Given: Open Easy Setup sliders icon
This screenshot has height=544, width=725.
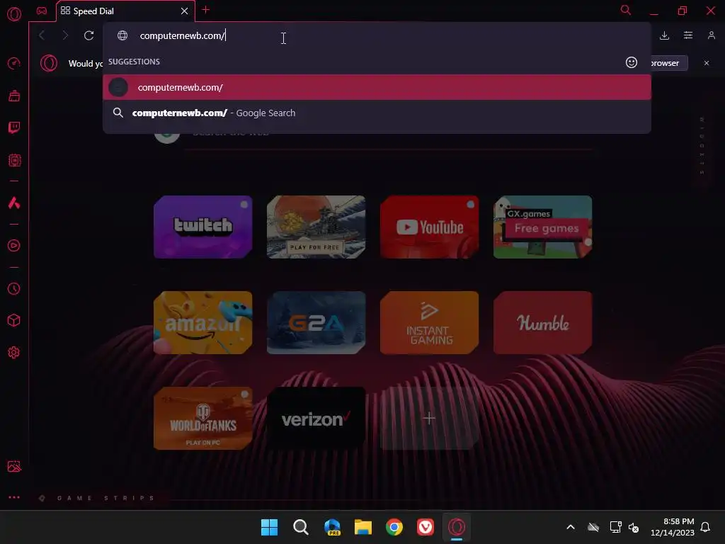Looking at the screenshot, I should 688,35.
